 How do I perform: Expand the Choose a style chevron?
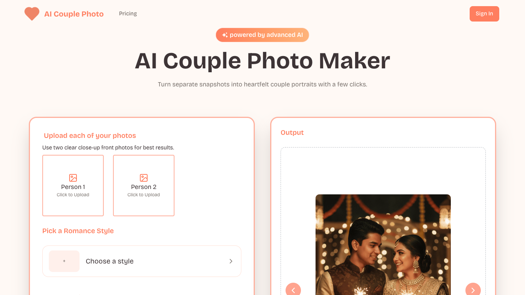(x=231, y=261)
